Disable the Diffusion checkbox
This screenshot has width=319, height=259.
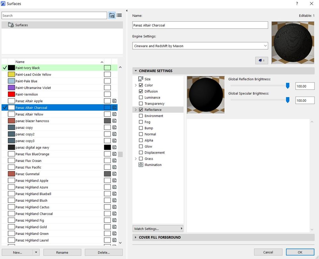pyautogui.click(x=141, y=91)
